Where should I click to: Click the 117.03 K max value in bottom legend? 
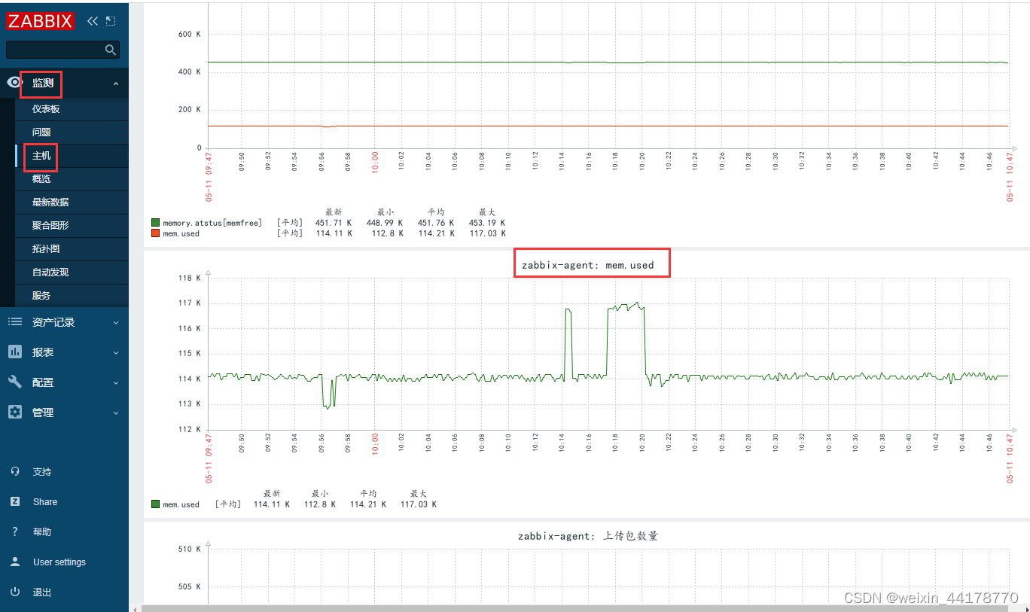coord(419,504)
